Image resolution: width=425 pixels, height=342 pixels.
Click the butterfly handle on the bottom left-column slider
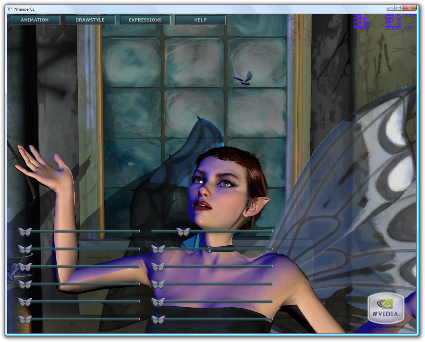[x=25, y=319]
